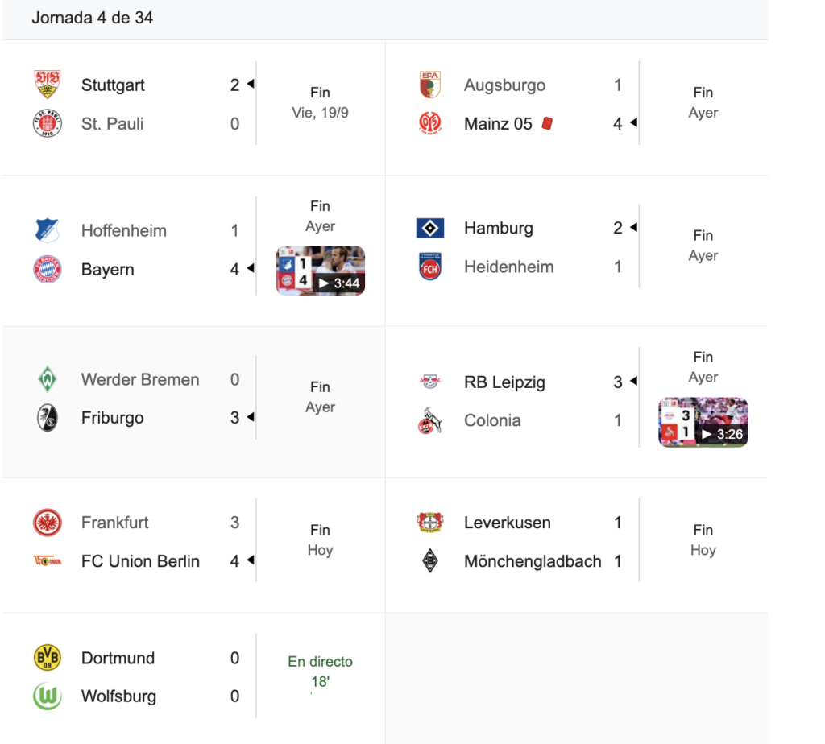The width and height of the screenshot is (825, 744).
Task: Click the Stuttgart club crest
Action: coord(47,85)
